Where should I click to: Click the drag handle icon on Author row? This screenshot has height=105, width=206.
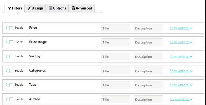coord(7,99)
